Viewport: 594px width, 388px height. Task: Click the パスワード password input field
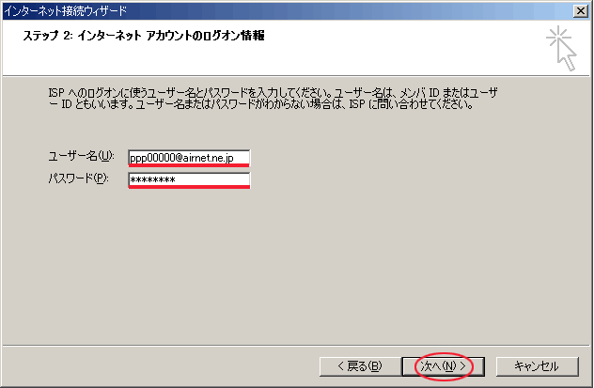(x=188, y=178)
